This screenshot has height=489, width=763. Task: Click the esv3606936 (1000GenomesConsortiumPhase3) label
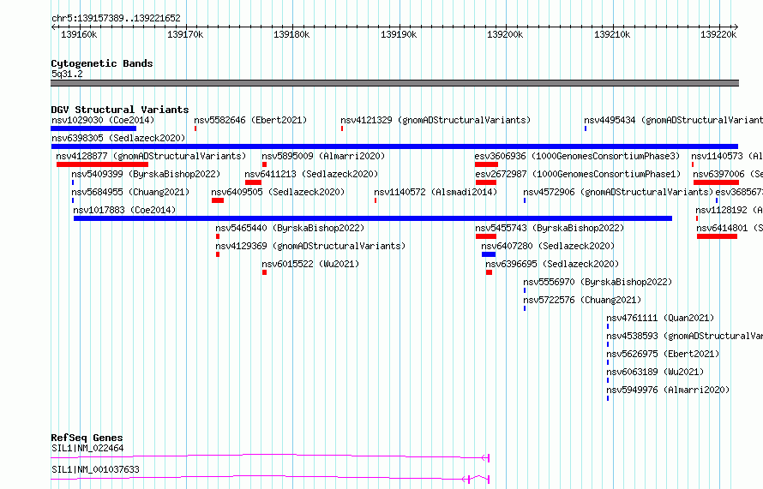(x=577, y=156)
